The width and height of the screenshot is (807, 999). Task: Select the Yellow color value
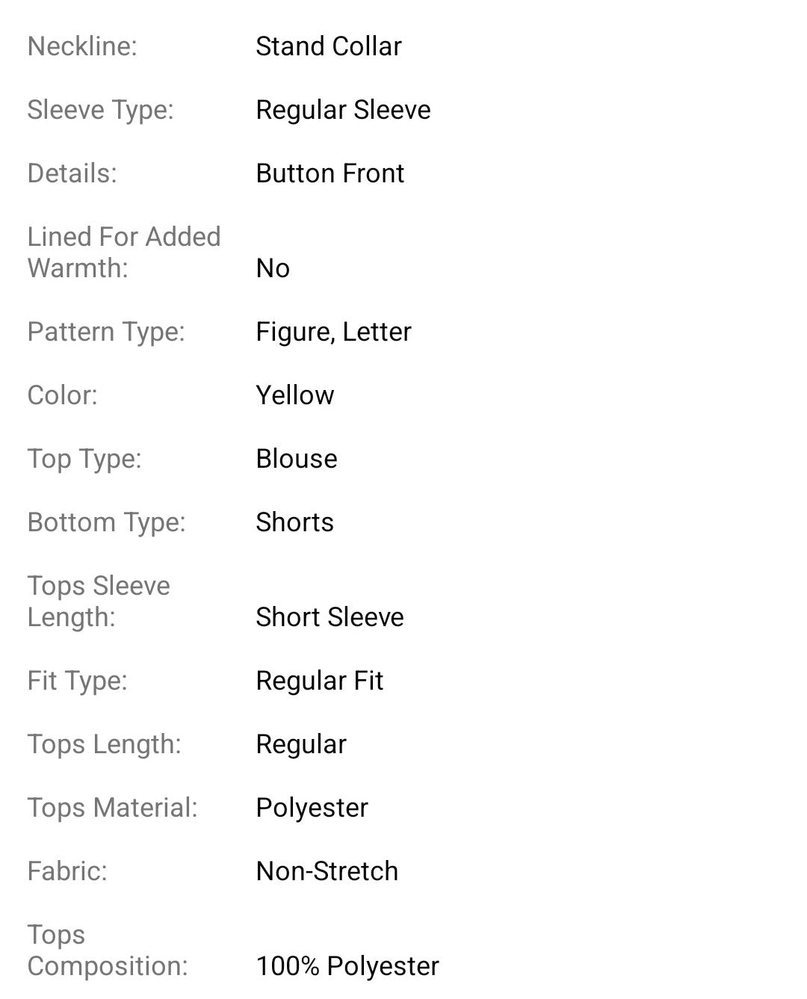tap(294, 395)
